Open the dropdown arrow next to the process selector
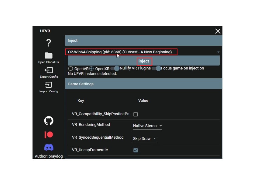The image size is (258, 178). (218, 52)
